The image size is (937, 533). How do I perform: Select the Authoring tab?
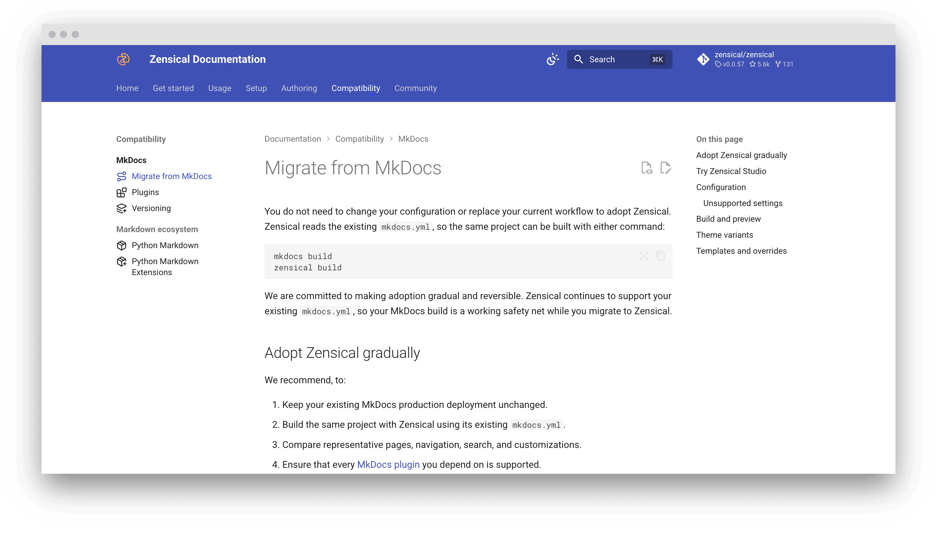(299, 88)
